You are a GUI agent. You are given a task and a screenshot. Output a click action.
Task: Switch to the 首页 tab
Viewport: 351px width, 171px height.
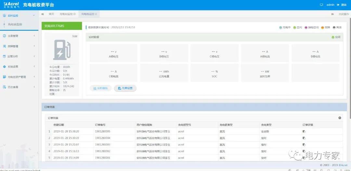[x=51, y=14]
